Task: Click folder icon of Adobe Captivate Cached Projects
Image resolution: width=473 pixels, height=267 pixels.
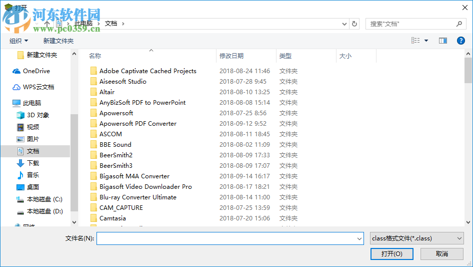Action: tap(94, 71)
